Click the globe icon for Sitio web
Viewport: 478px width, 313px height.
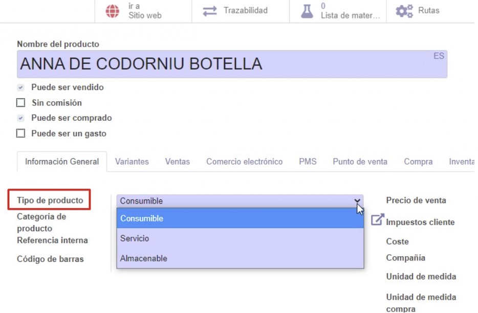(113, 11)
